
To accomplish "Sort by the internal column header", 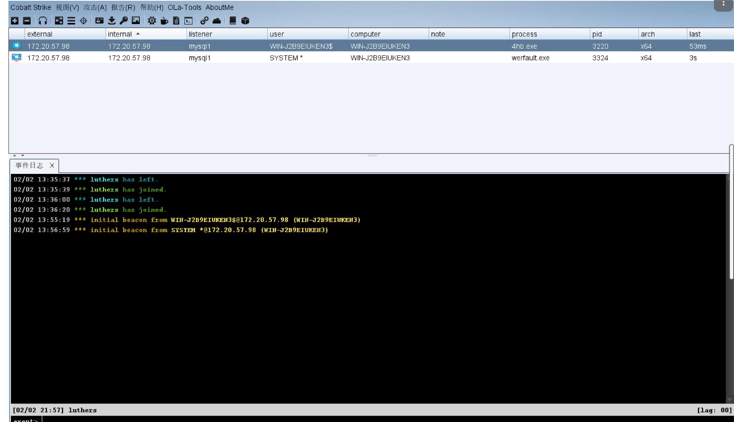I will [x=146, y=34].
